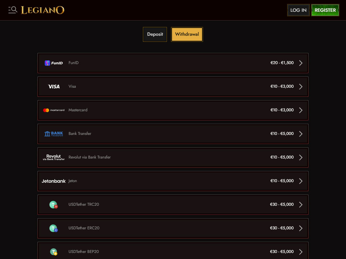Expand the Revolut via Bank Transfer chevron

click(301, 157)
